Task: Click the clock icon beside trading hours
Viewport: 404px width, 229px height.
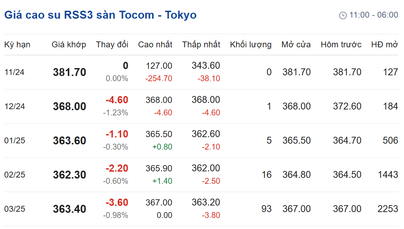Action: pos(343,16)
